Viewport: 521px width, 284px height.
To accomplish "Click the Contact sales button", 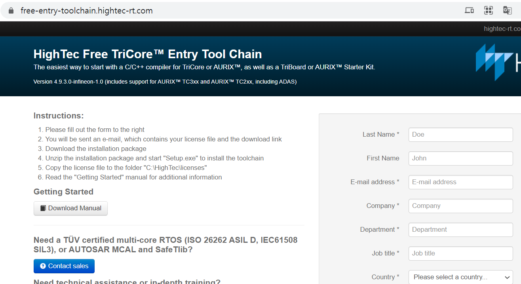I will coord(64,266).
